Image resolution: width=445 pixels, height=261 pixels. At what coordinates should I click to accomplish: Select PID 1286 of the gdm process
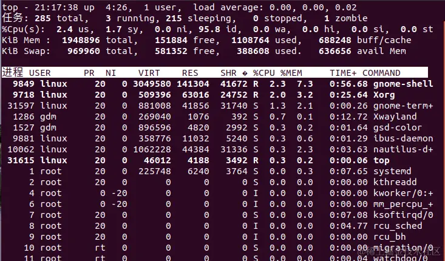coord(24,117)
